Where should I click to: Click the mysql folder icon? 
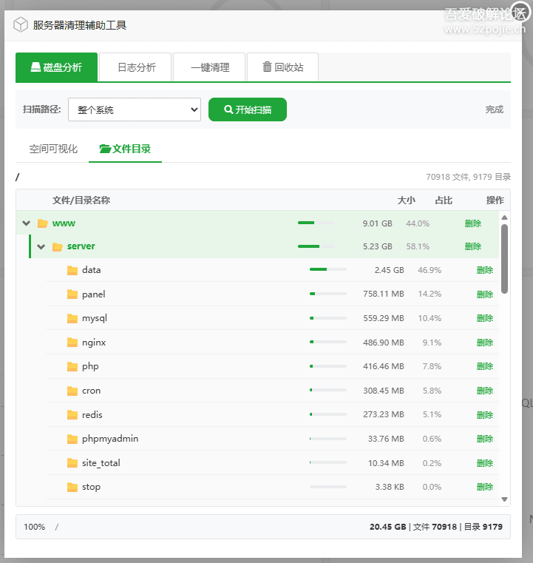click(x=72, y=318)
